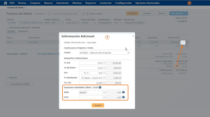This screenshot has width=210, height=117.
Task: Open help for Impuestos Saludables heading
Action: coord(100,88)
